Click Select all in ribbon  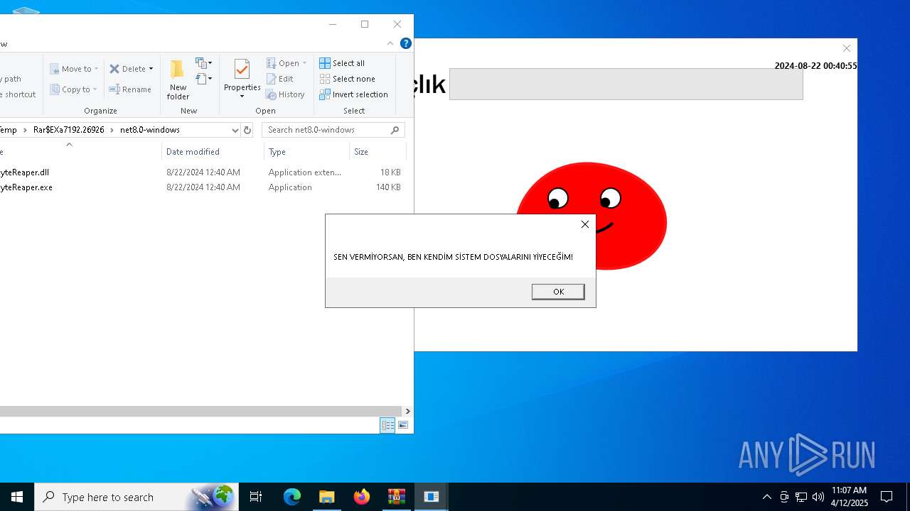(342, 63)
